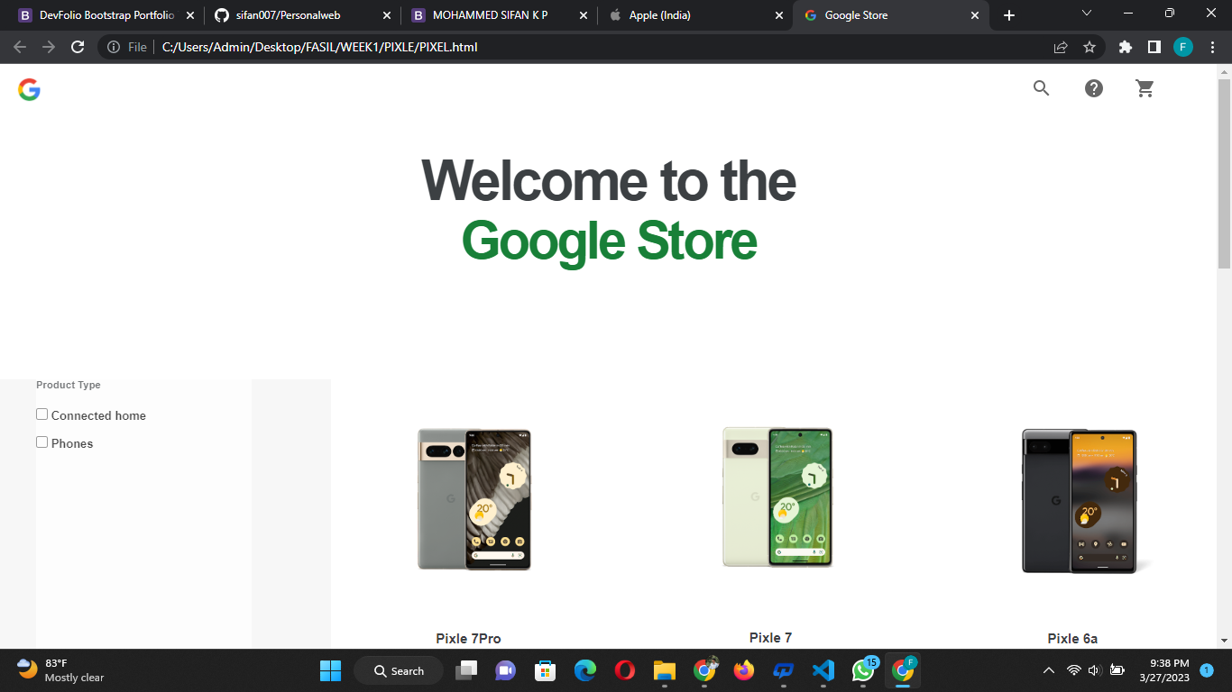Open a new browser tab
This screenshot has width=1232, height=692.
pos(1008,15)
